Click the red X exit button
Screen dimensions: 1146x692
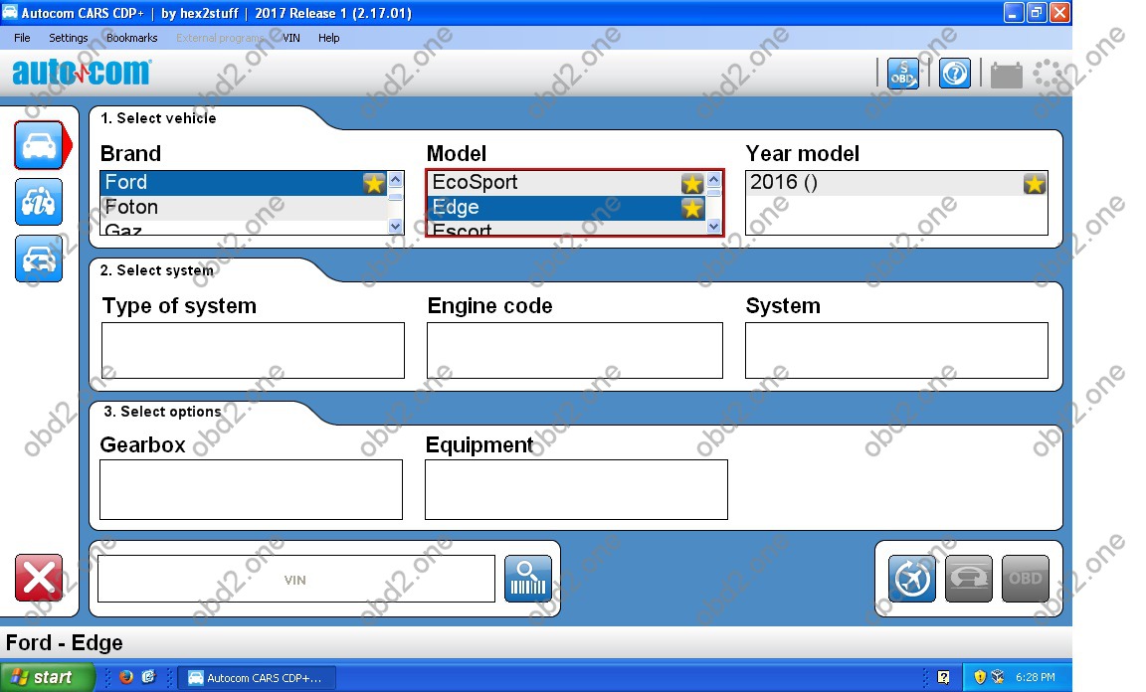(39, 578)
